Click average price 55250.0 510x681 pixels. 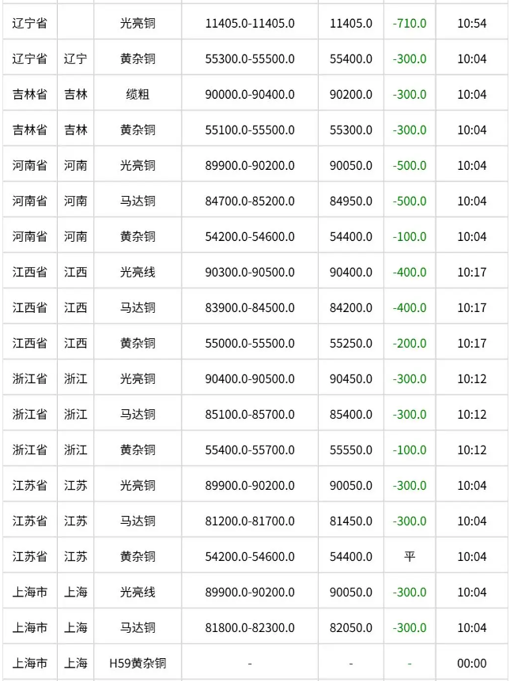(x=351, y=344)
